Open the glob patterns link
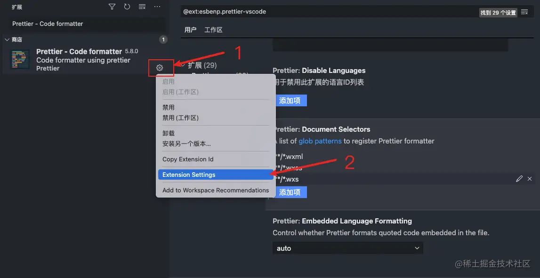Image resolution: width=540 pixels, height=278 pixels. (x=320, y=141)
